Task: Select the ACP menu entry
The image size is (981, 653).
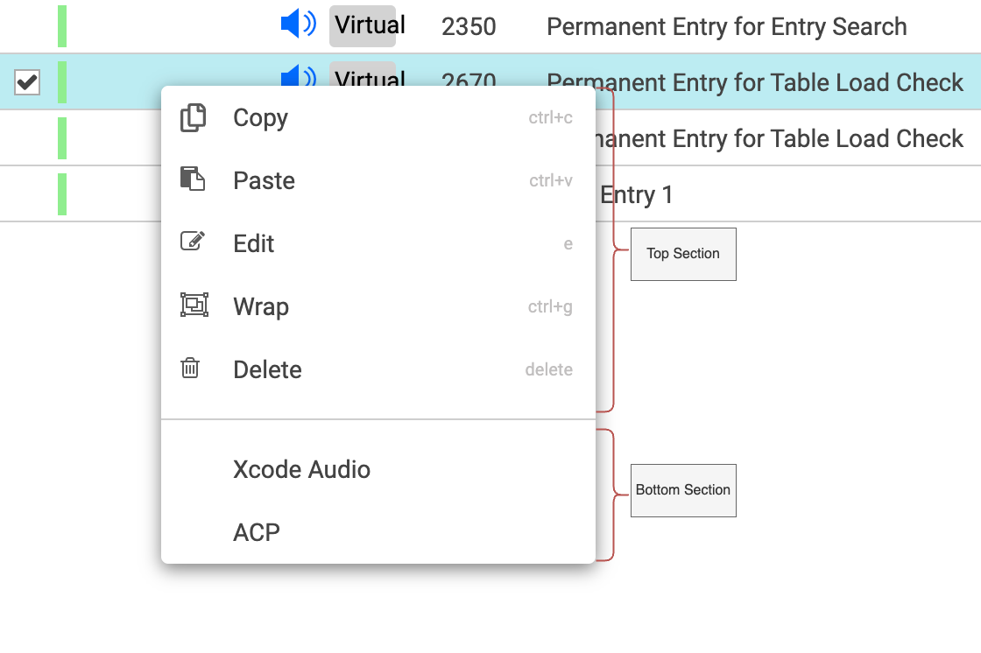Action: [257, 532]
